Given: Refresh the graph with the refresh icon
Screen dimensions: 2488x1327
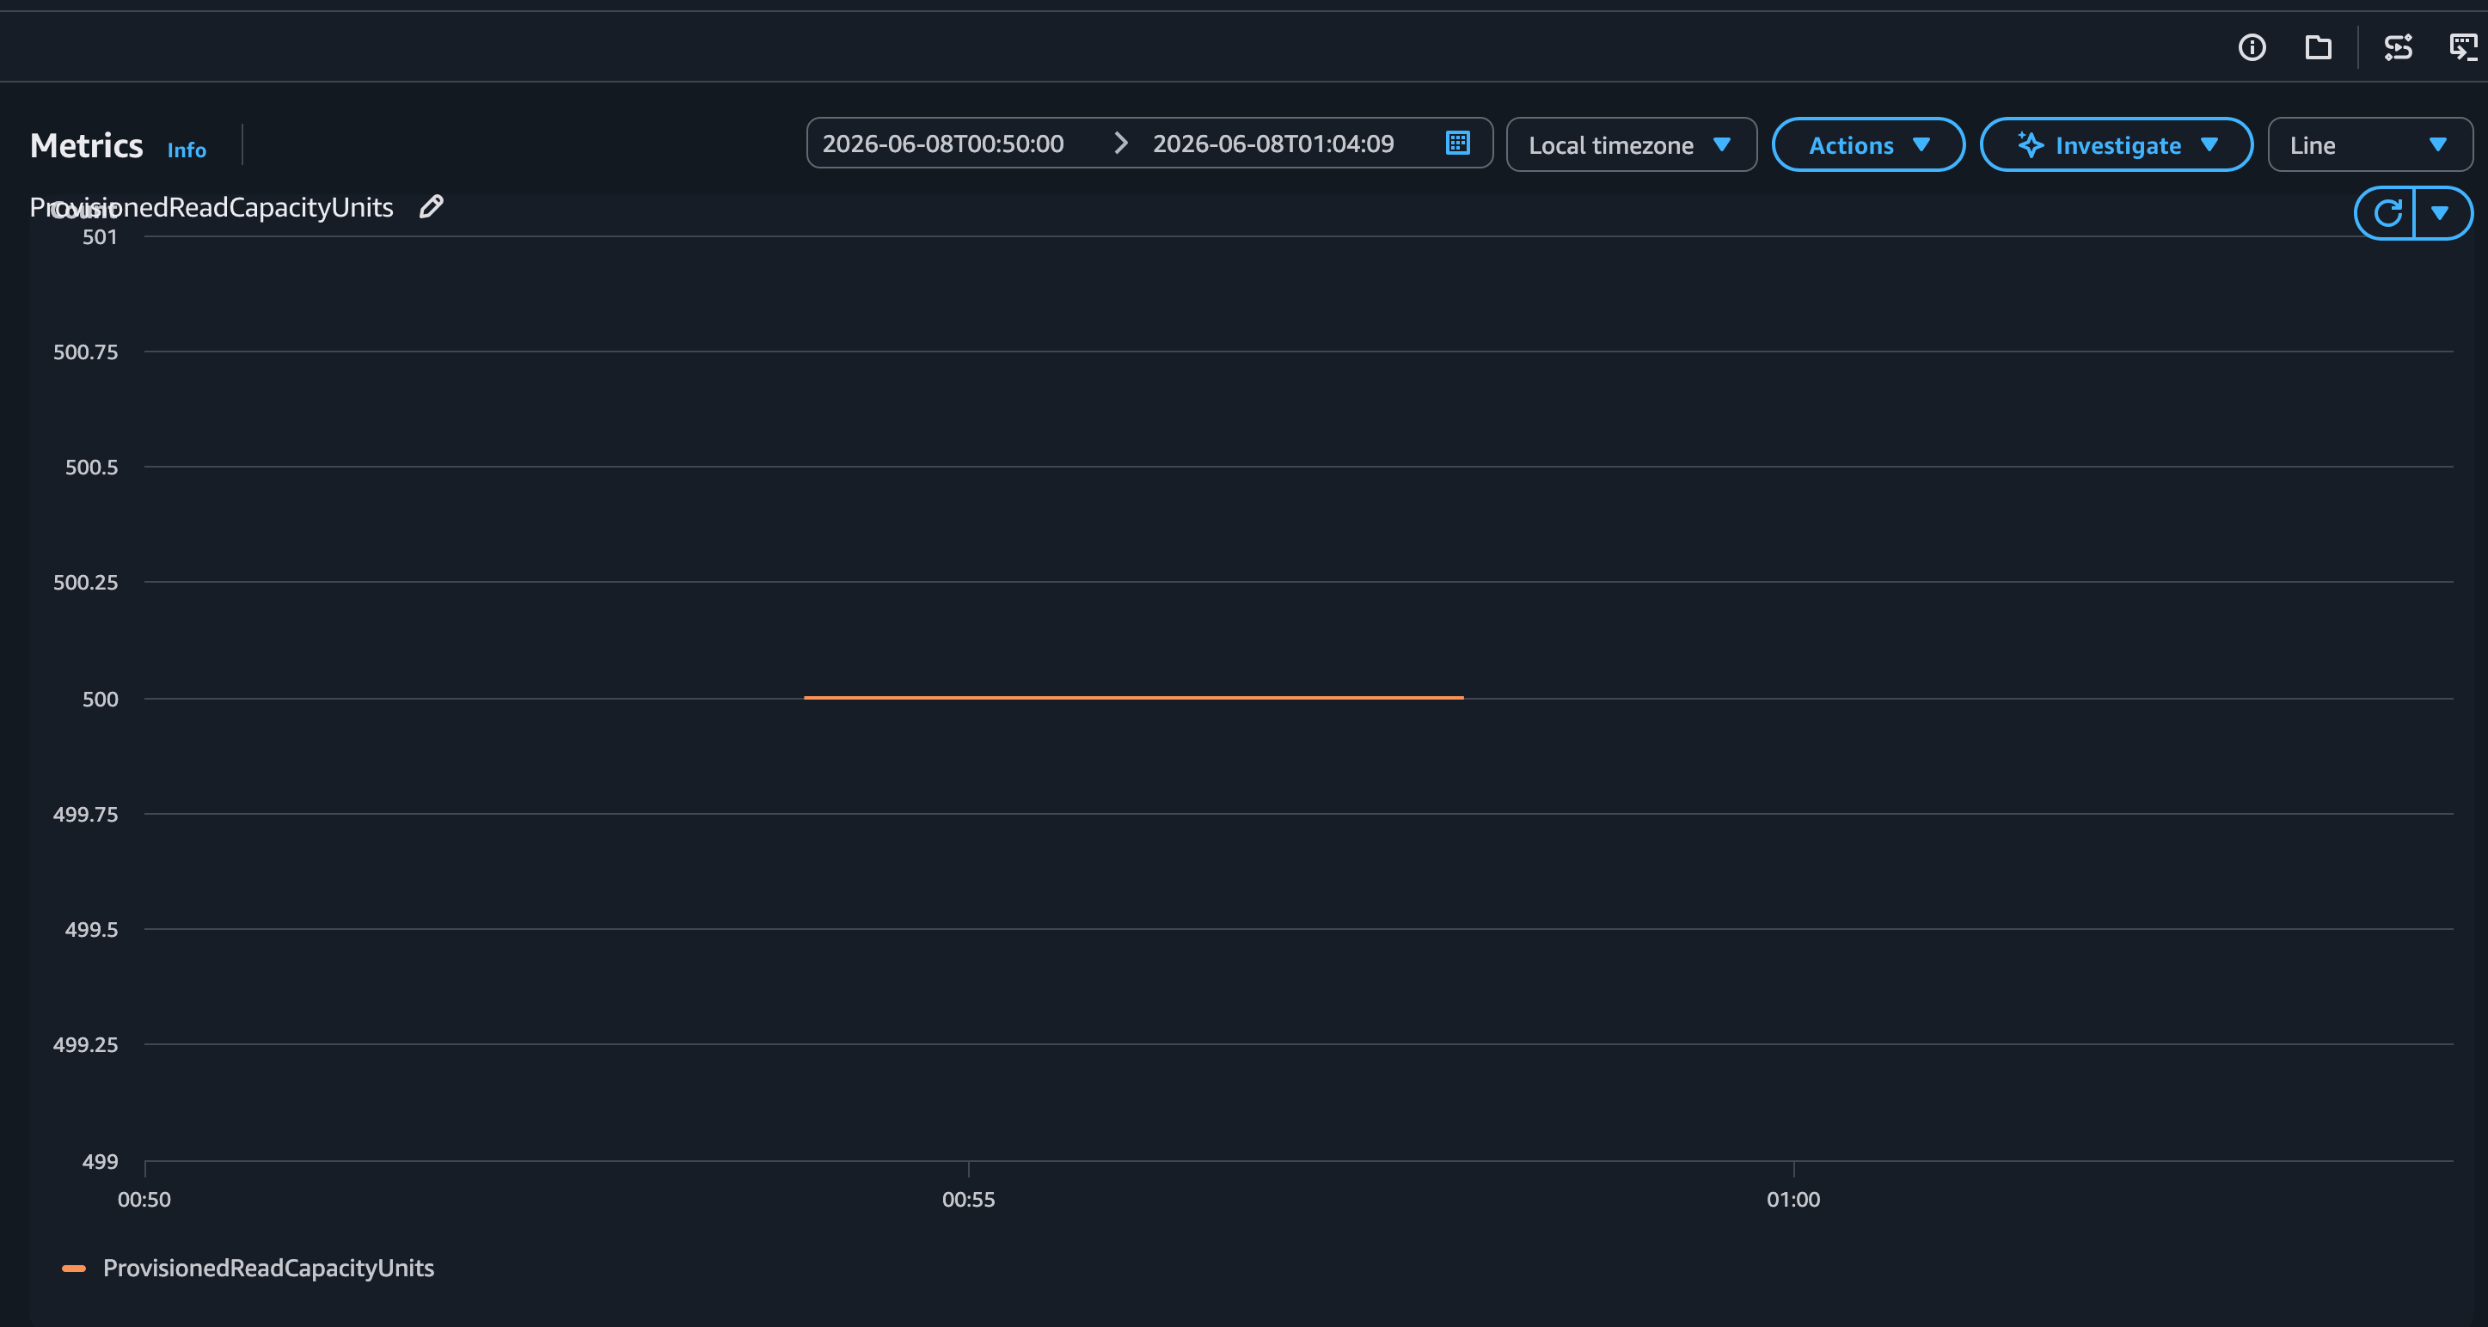Looking at the screenshot, I should coord(2387,212).
